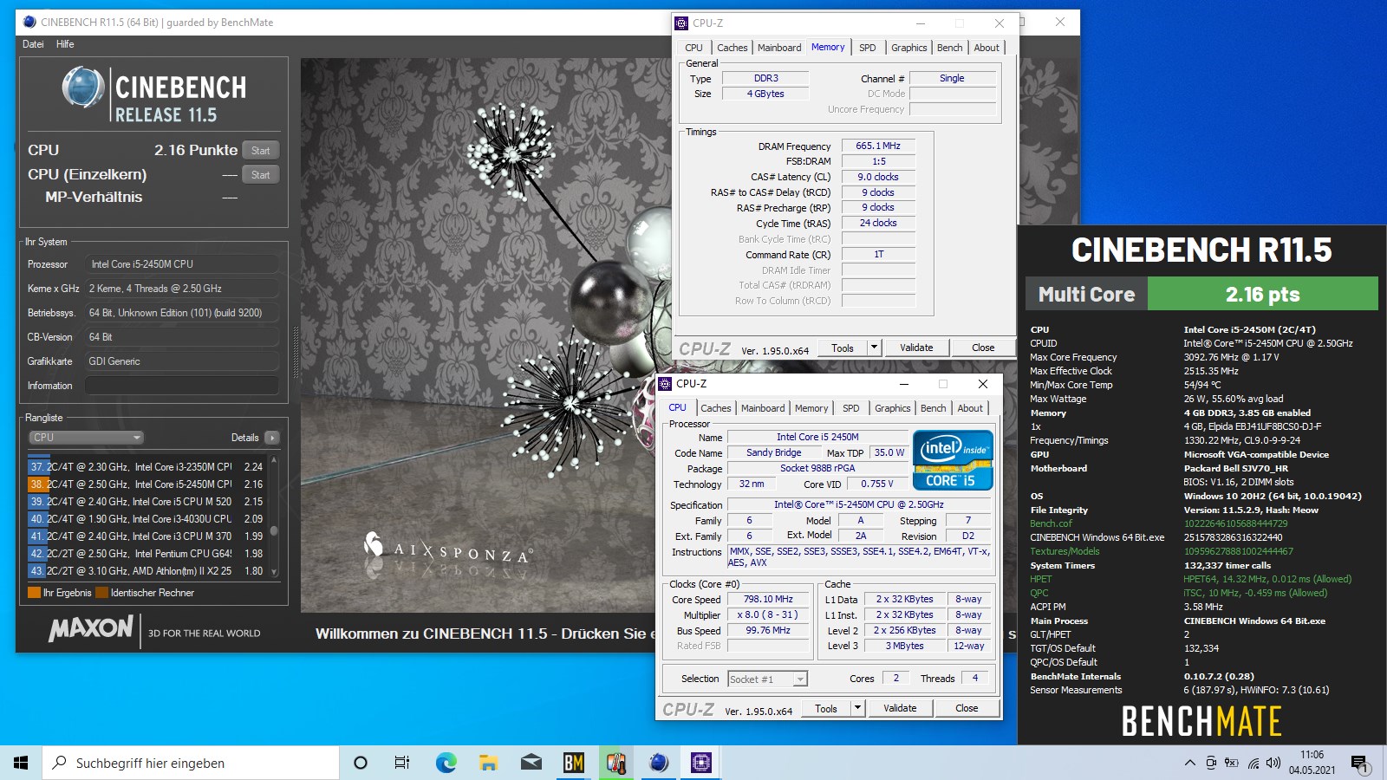Select ranking row 41 Core i3 M 370
The height and width of the screenshot is (780, 1387).
click(x=146, y=536)
